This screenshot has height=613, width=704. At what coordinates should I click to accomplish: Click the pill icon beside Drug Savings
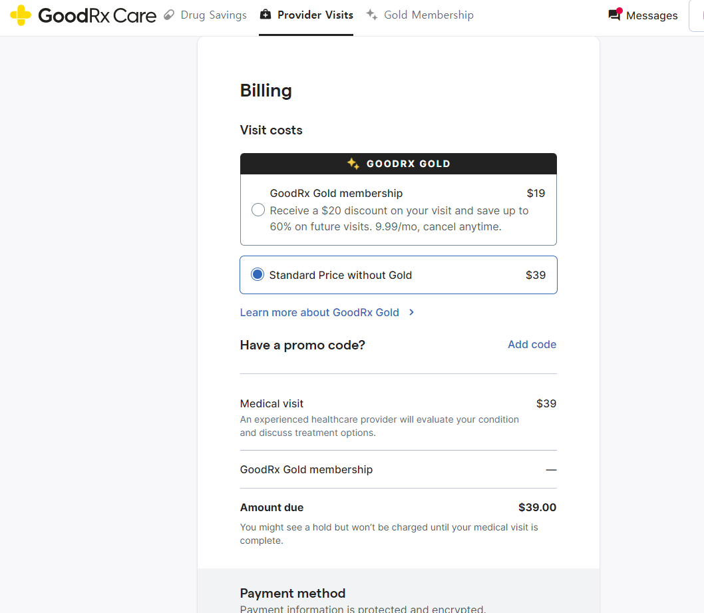point(169,15)
